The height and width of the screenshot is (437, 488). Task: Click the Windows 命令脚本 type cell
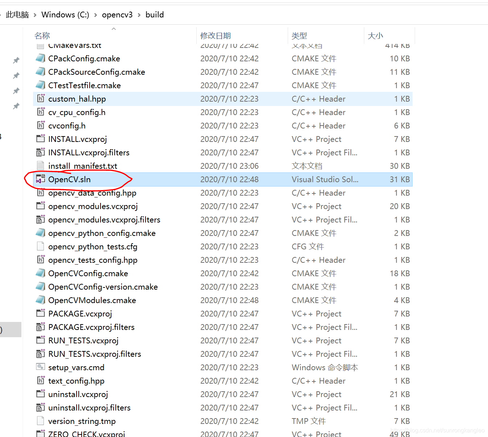coord(325,367)
